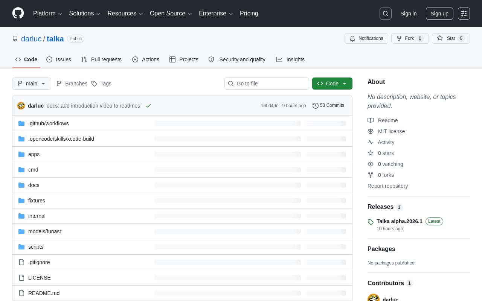
Task: Open commit hash 160d49e
Action: tap(270, 106)
